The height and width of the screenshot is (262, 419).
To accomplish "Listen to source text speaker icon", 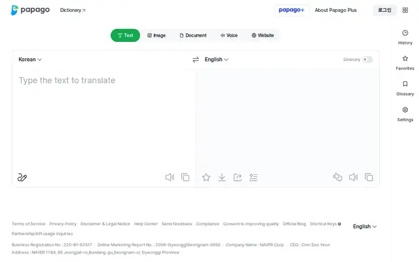I will tap(170, 177).
